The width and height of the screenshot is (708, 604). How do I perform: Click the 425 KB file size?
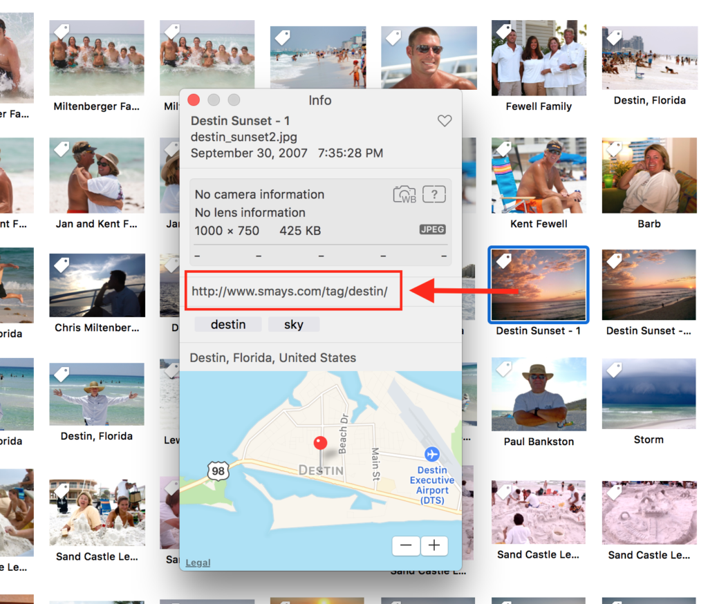(300, 231)
